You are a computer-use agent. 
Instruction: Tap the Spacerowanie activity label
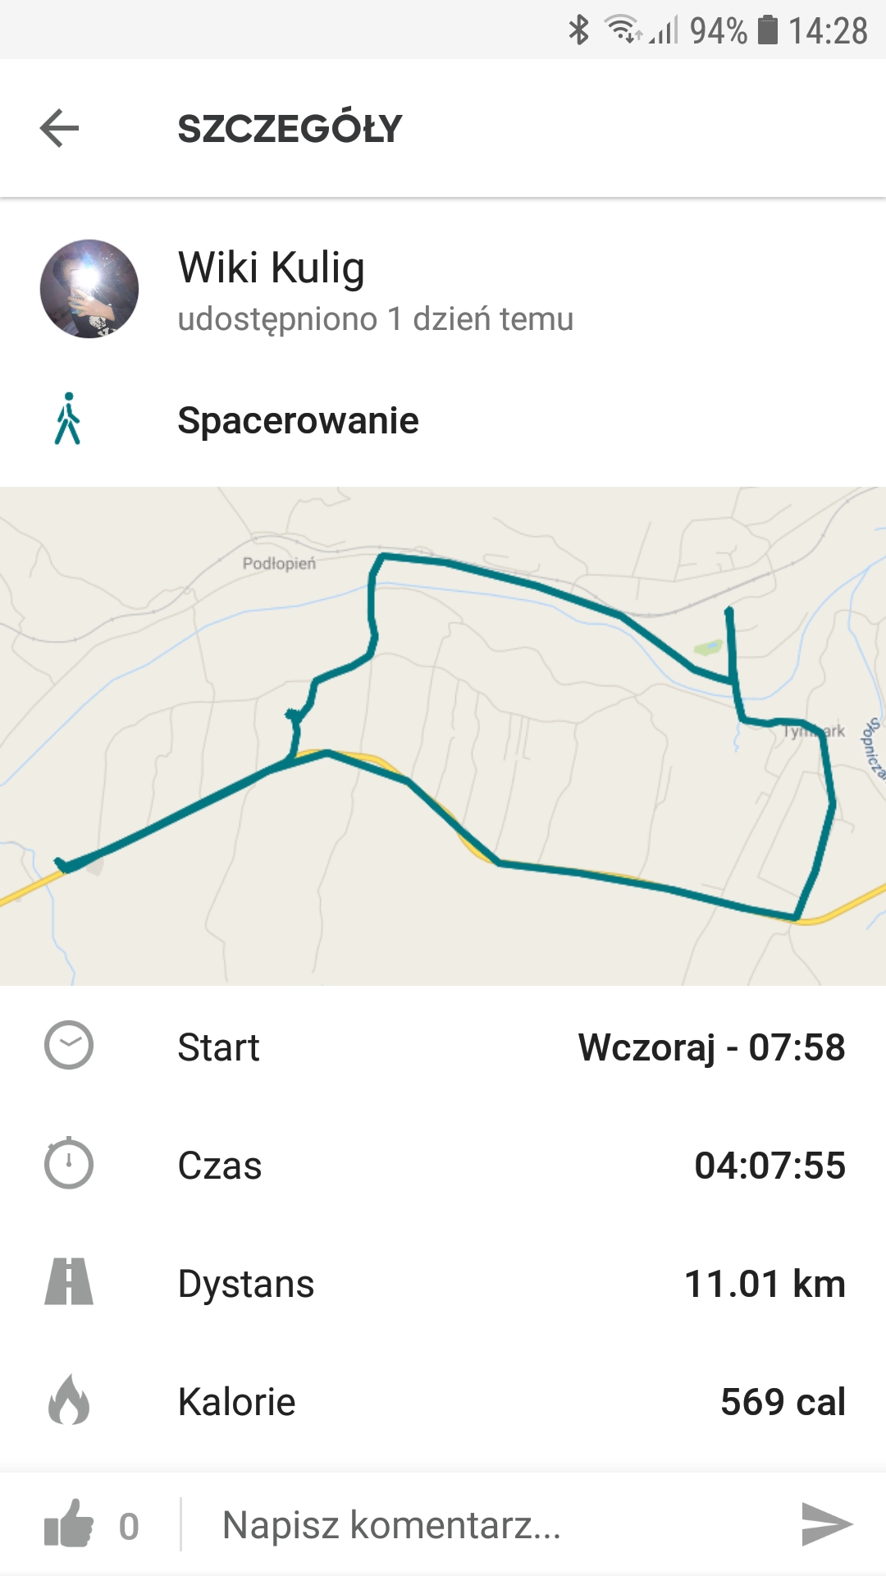(x=298, y=420)
